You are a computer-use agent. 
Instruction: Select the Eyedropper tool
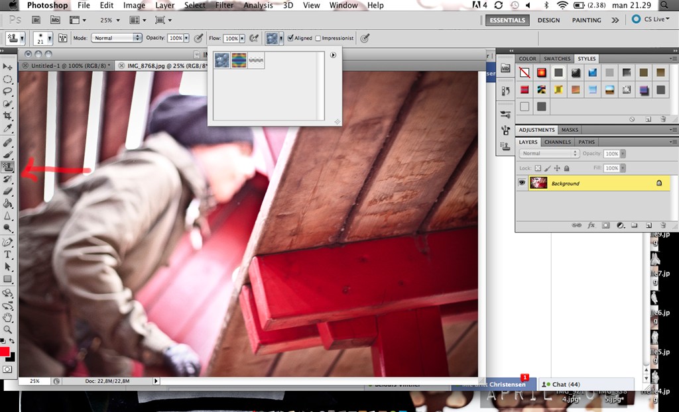tap(8, 128)
